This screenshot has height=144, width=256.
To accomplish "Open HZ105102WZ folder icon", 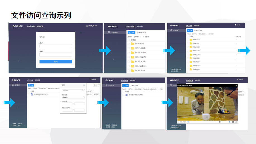I will pos(133,62).
